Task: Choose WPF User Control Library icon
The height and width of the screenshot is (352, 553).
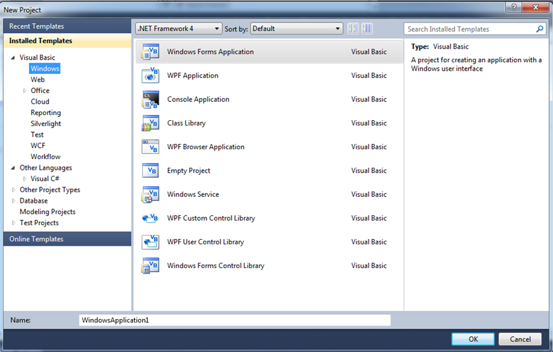Action: pos(150,242)
